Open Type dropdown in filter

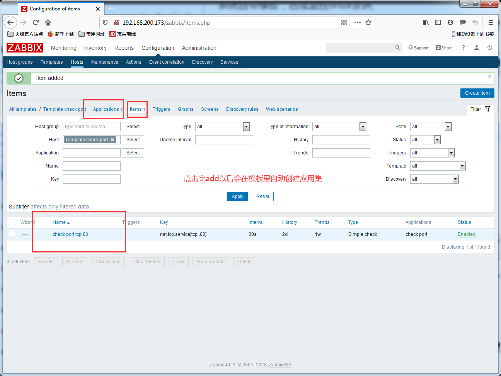[x=223, y=127]
